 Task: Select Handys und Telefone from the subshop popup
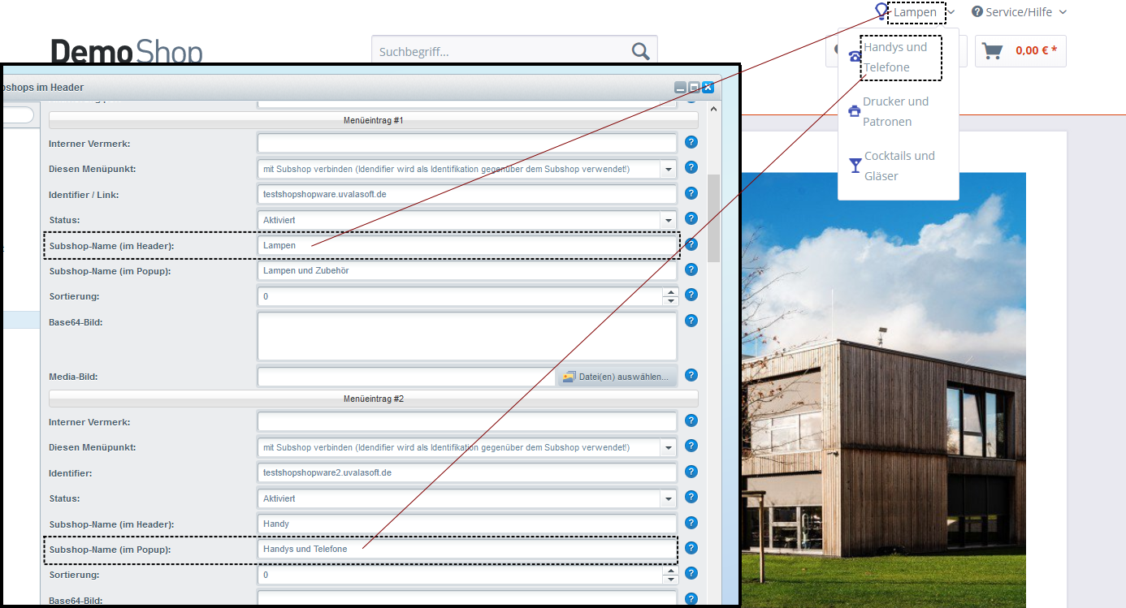coord(894,57)
